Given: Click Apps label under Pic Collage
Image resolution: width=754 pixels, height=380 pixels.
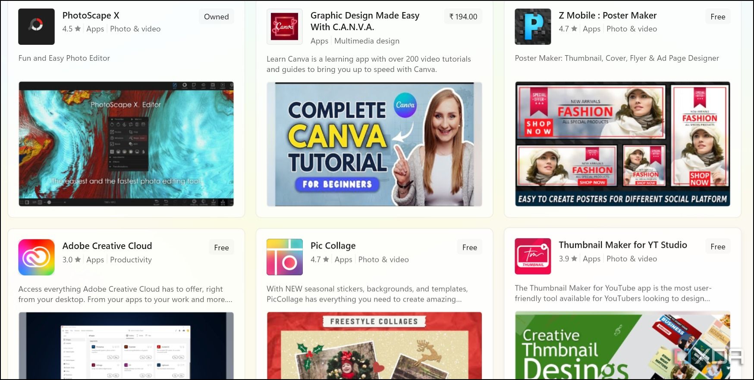Looking at the screenshot, I should [343, 259].
